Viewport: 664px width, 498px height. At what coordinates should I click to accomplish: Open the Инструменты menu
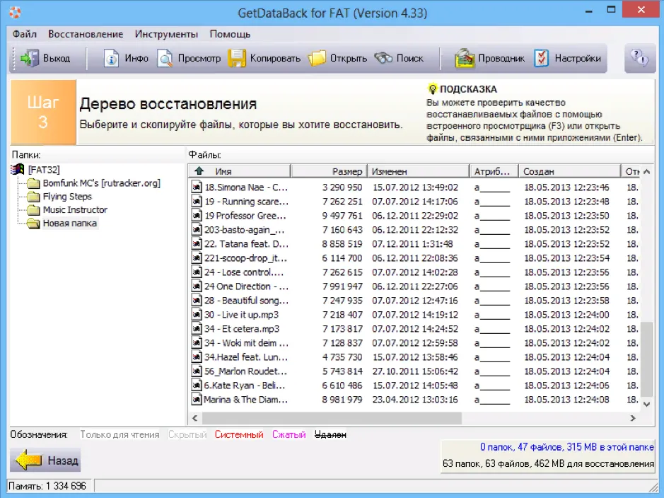point(166,34)
